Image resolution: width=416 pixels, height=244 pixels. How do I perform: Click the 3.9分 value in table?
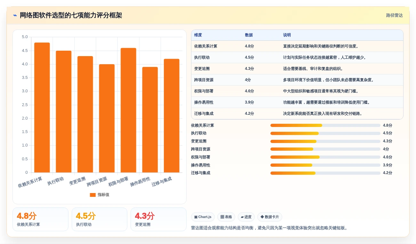tap(249, 102)
